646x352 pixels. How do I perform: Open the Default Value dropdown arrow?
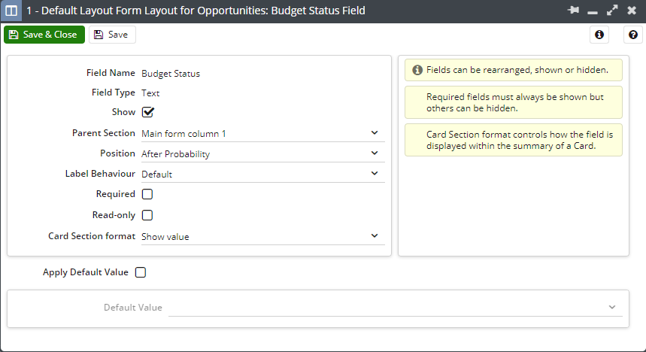(x=612, y=307)
